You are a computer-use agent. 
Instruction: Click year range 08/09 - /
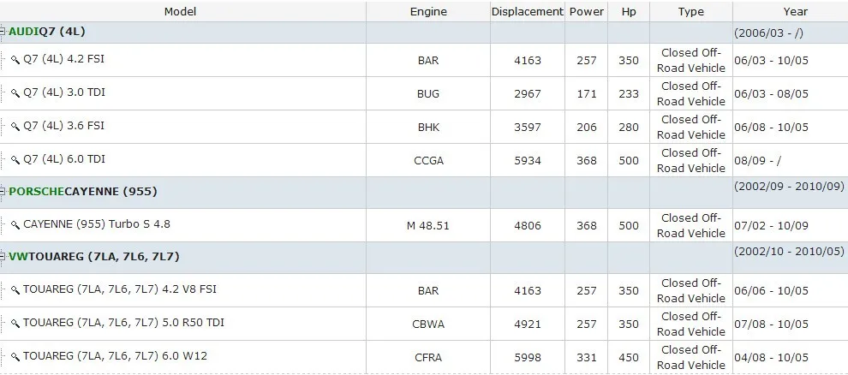click(x=757, y=161)
